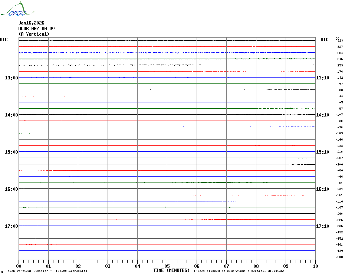
Task: Click the 05 minute tick label
Action: pyautogui.click(x=167, y=266)
